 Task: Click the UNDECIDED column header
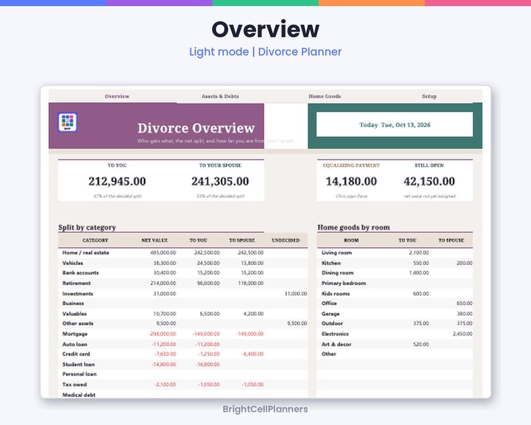coord(286,240)
